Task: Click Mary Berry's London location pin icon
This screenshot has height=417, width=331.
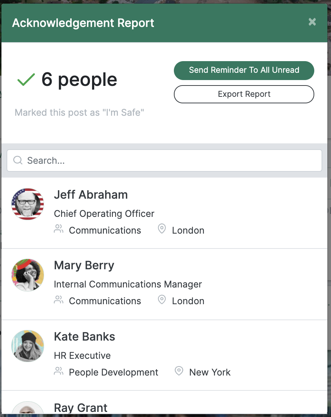Action: pos(161,300)
